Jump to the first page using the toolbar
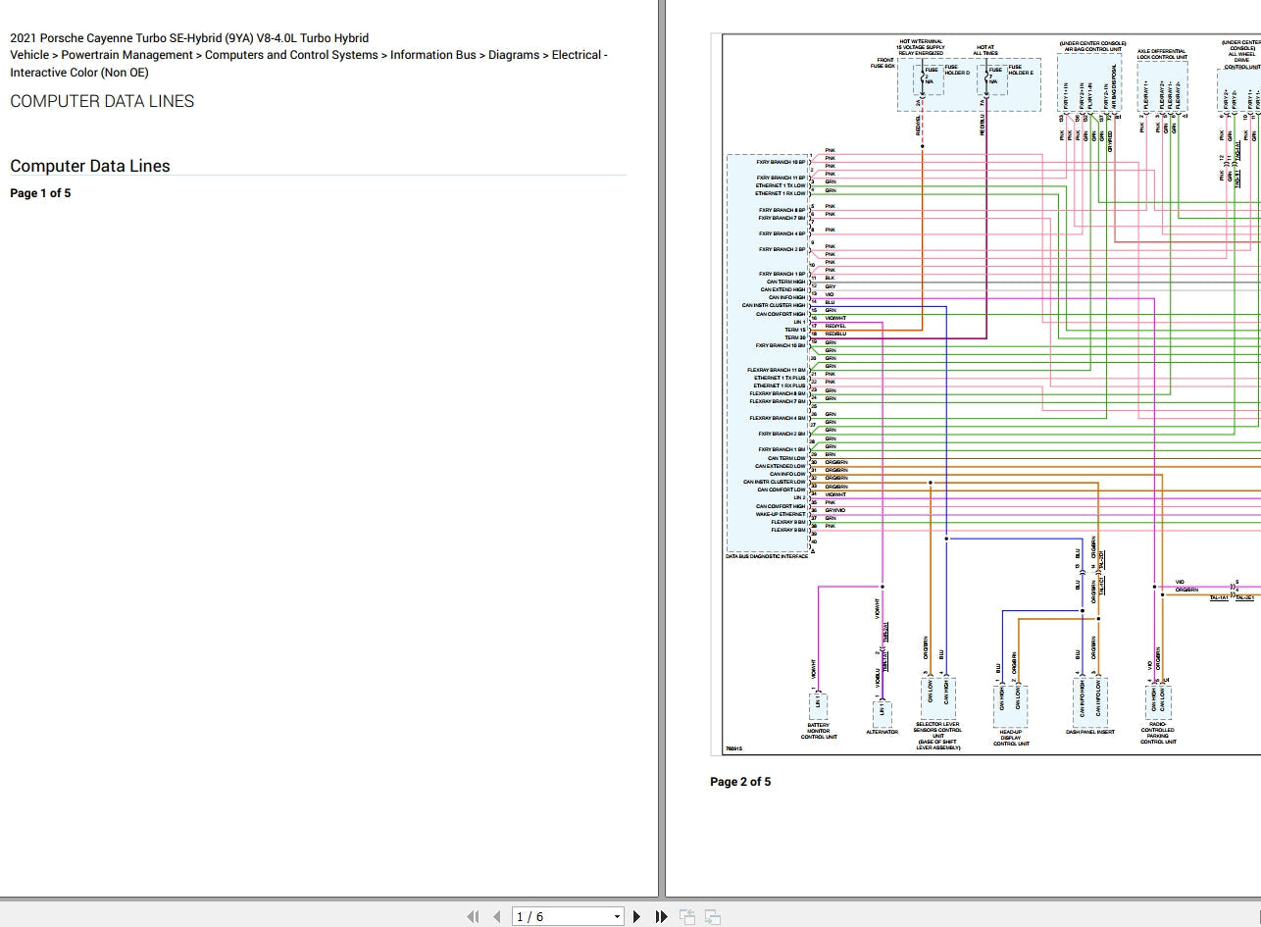1261x927 pixels. tap(473, 916)
